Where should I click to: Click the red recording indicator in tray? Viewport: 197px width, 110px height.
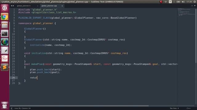coord(161,2)
